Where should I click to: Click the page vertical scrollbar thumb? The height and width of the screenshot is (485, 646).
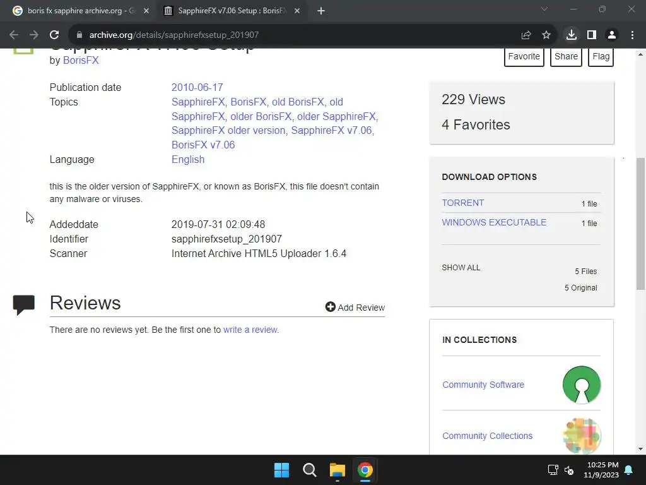[x=641, y=224]
